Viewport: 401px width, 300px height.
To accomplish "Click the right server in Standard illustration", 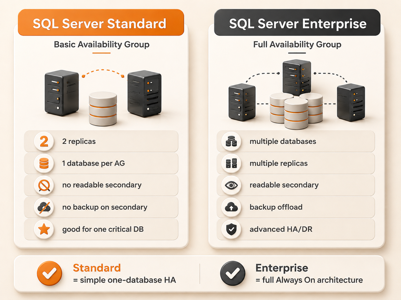I will tap(144, 94).
